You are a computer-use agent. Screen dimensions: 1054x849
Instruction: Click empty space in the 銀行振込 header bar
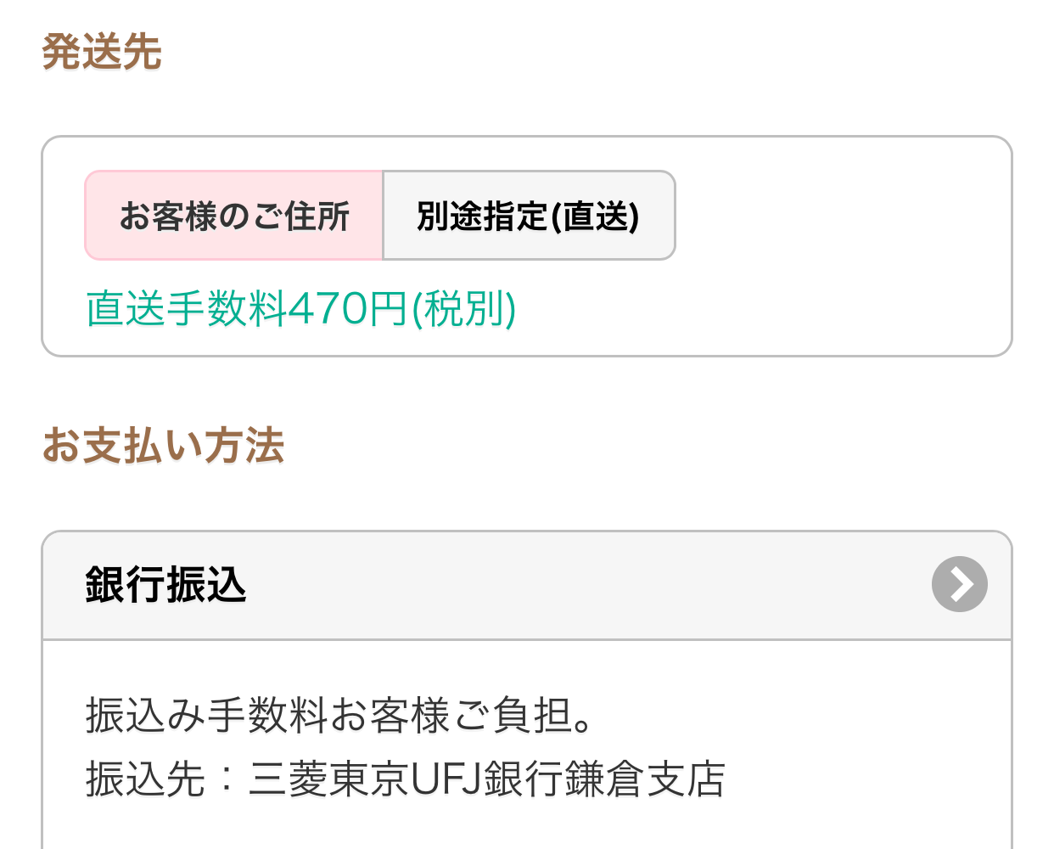594,585
